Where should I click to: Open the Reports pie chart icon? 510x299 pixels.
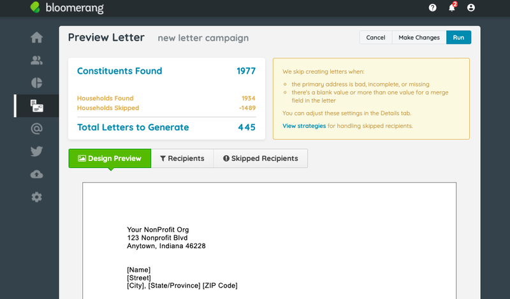[36, 83]
